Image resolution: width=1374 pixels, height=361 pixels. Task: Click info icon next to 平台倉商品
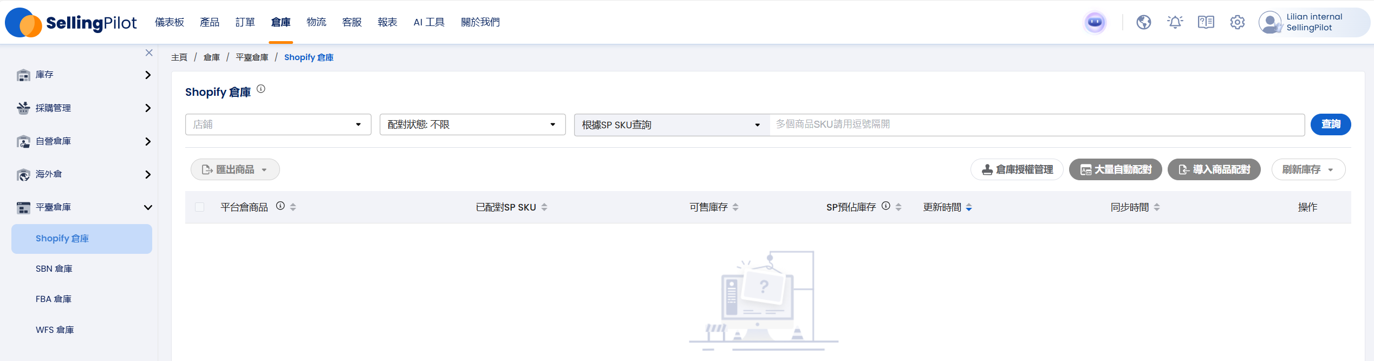pos(280,206)
